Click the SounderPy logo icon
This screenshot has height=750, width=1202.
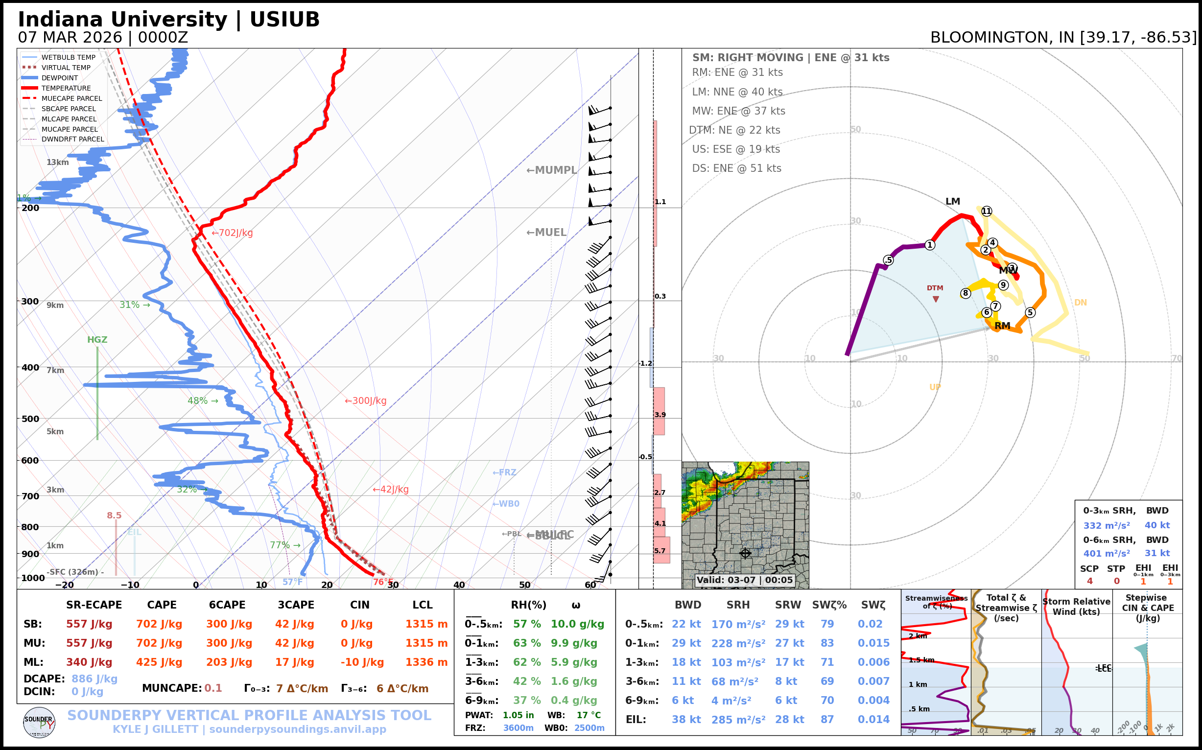click(39, 723)
